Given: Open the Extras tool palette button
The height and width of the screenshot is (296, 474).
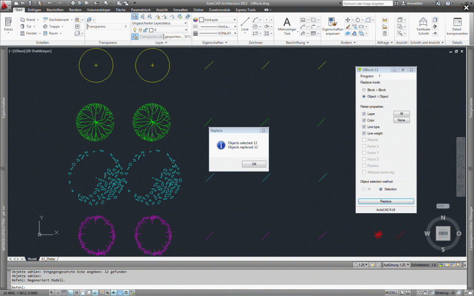Looking at the screenshot, I should tap(8, 25).
